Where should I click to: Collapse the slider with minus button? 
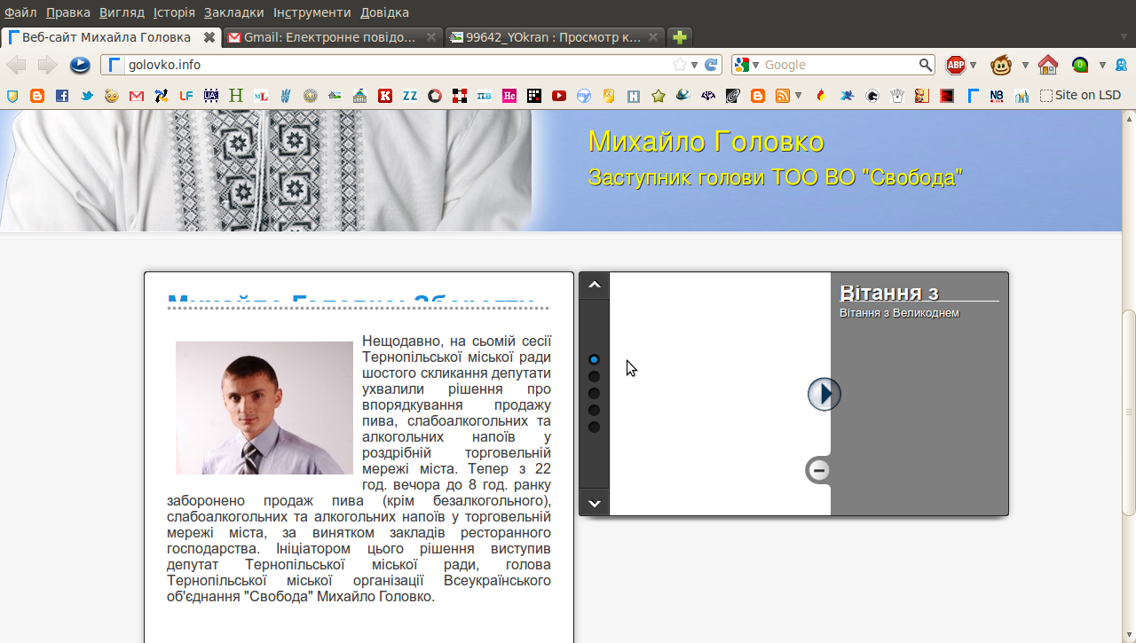point(819,470)
